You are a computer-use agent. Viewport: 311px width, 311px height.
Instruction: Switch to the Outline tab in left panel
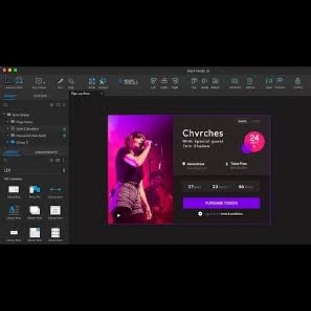tap(40, 96)
